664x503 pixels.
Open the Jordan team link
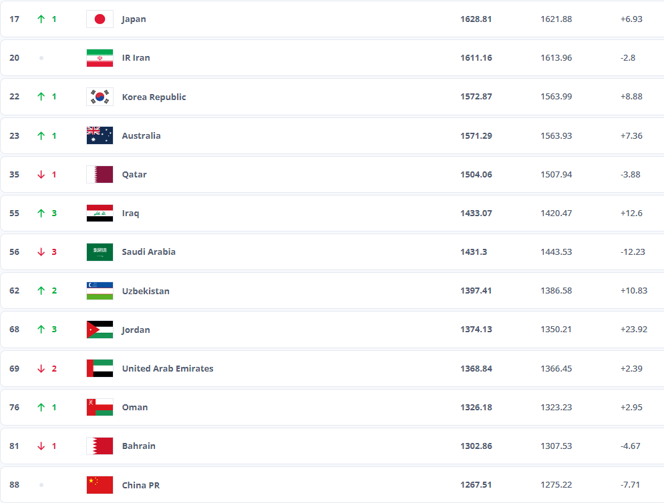point(136,330)
